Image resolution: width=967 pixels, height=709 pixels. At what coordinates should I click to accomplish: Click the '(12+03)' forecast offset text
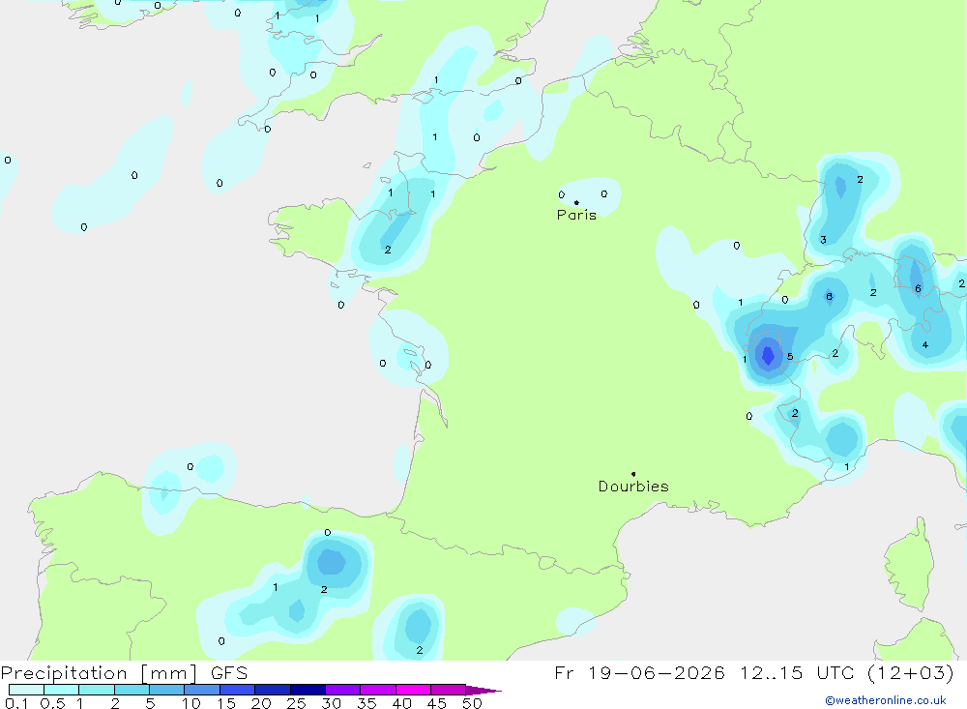click(x=910, y=672)
